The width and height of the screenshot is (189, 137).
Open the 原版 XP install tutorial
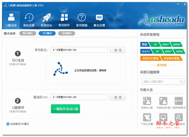[x=155, y=44]
